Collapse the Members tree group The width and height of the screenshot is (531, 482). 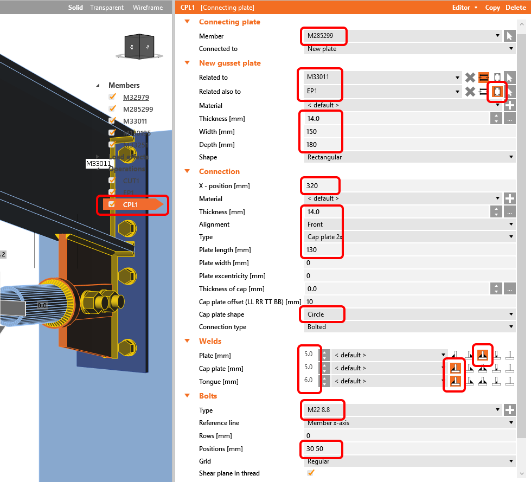tap(98, 85)
